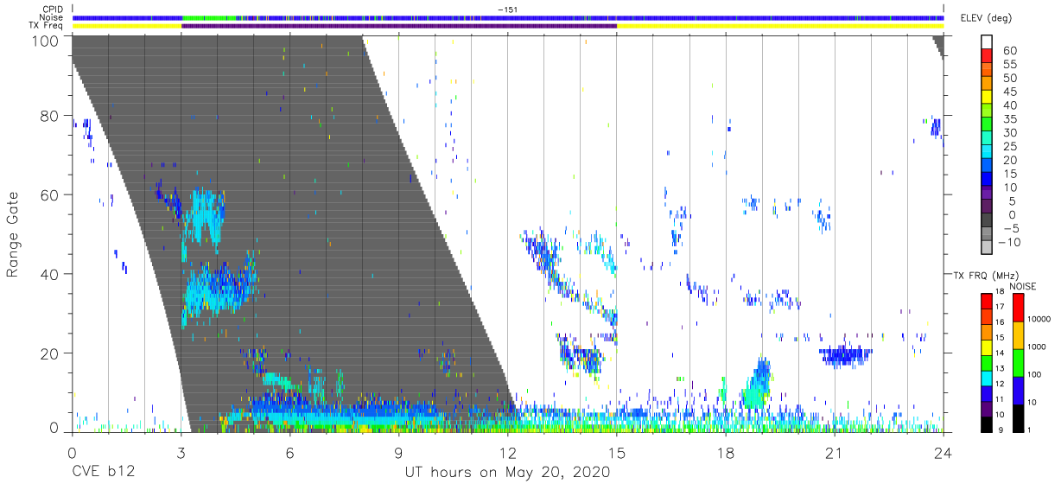The height and width of the screenshot is (490, 1061).
Task: Click the 'Range Gate' y-axis title
Action: (13, 234)
